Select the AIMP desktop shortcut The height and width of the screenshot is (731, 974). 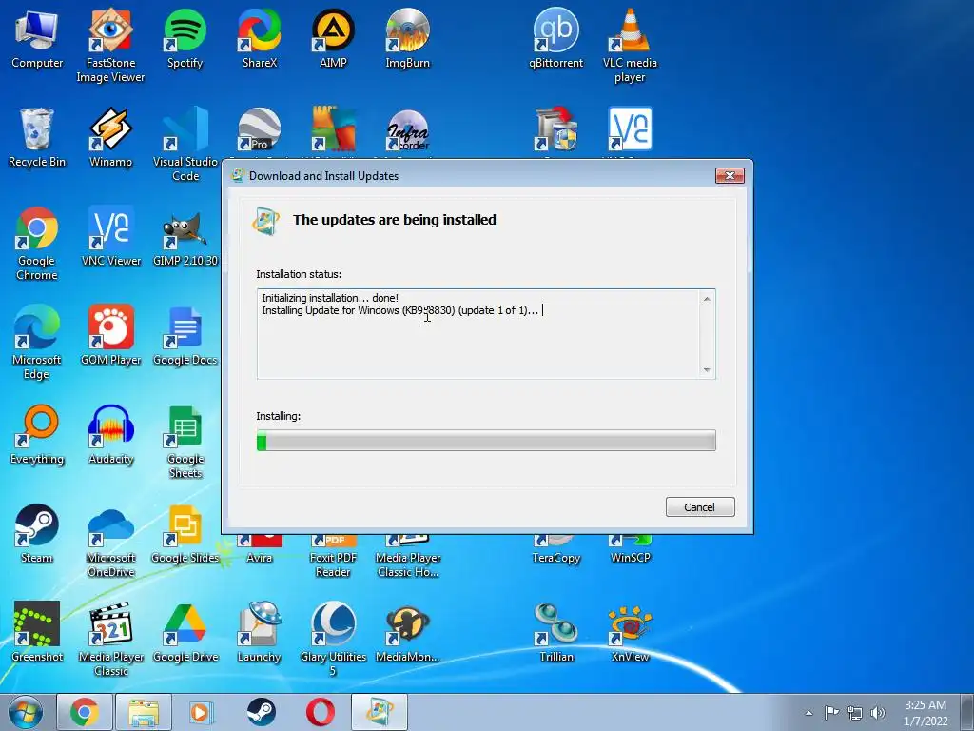[x=333, y=38]
